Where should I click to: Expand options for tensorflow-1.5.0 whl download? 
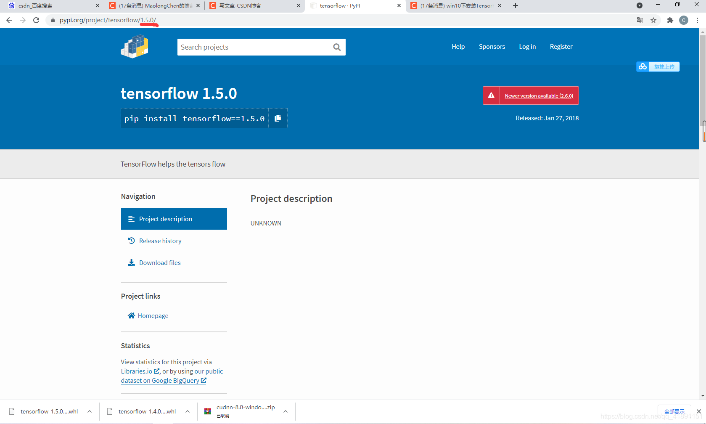90,411
